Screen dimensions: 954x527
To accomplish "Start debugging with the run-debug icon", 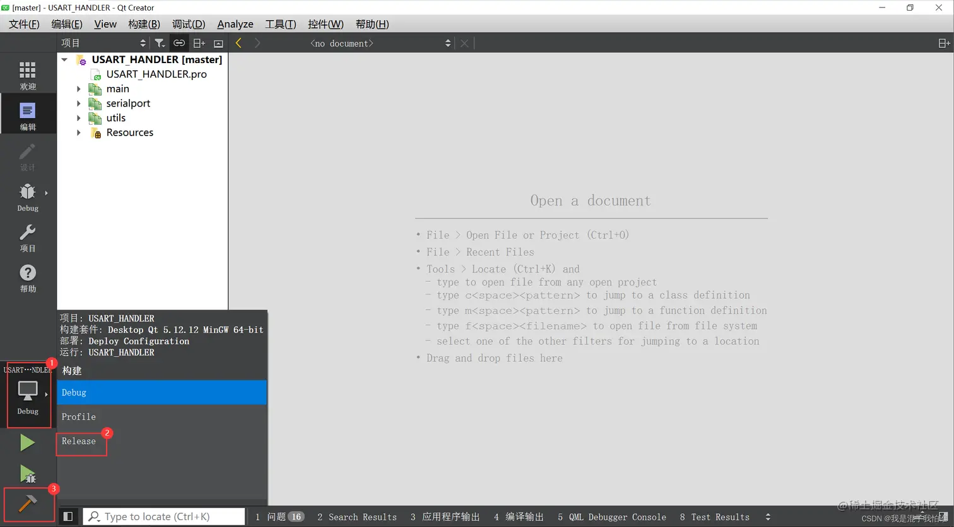I will point(27,473).
